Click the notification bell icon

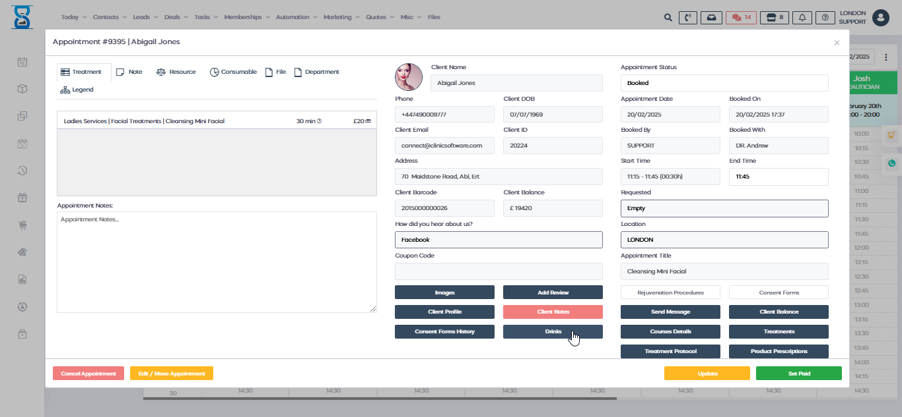(802, 18)
